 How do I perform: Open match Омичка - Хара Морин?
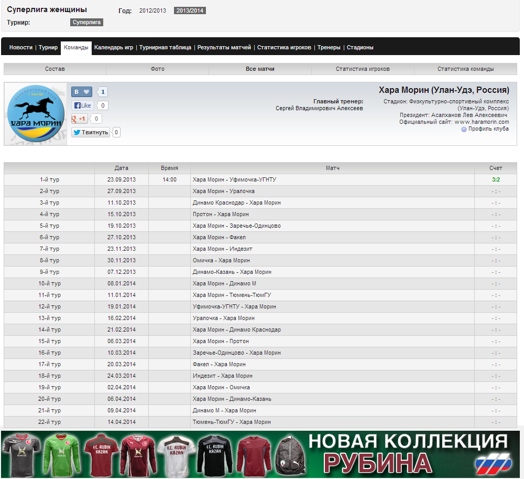click(x=221, y=261)
